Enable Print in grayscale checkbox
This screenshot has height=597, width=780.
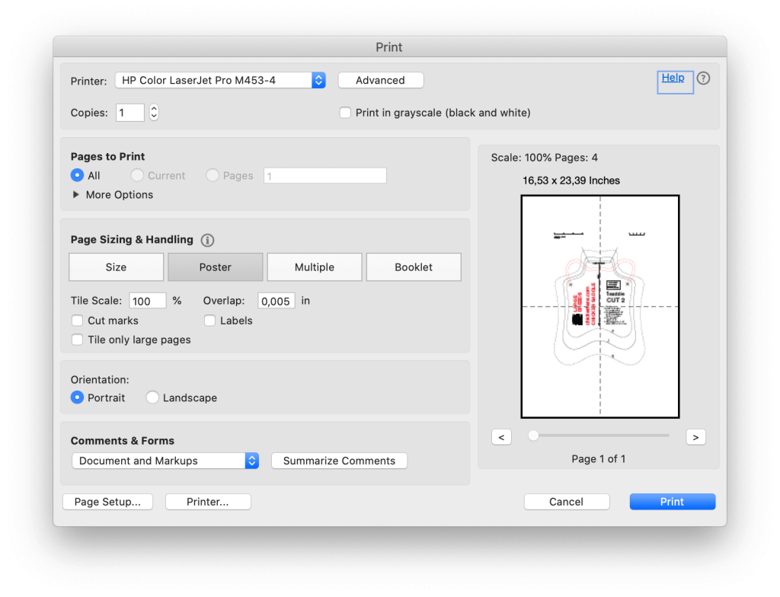[x=346, y=113]
